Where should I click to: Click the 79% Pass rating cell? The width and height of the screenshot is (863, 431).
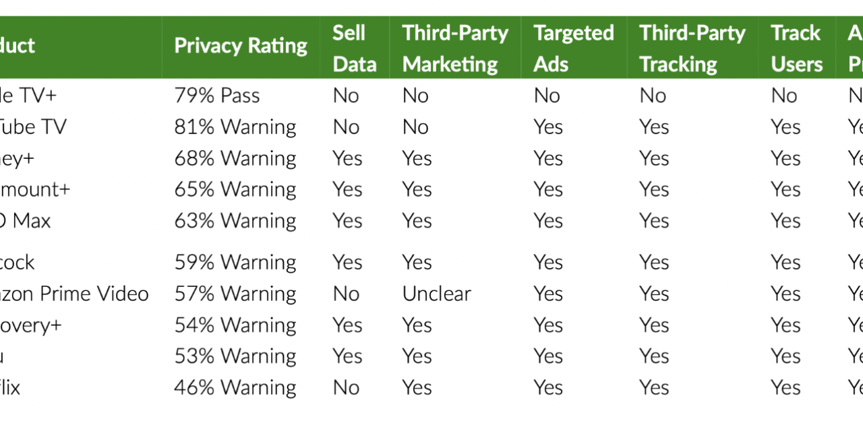[217, 96]
